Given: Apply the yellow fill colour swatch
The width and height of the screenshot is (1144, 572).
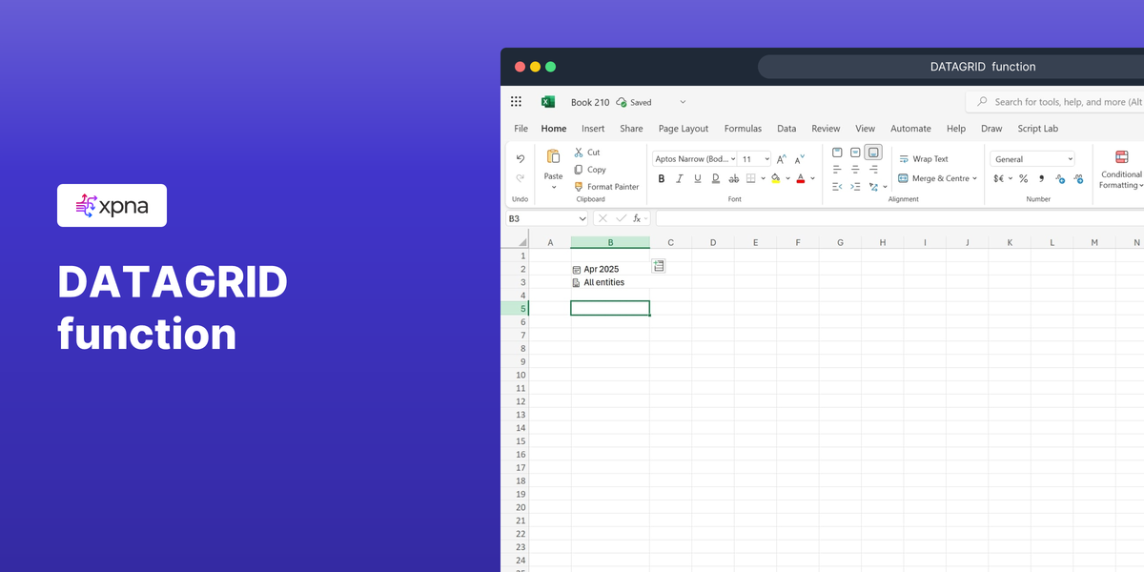Looking at the screenshot, I should point(775,178).
